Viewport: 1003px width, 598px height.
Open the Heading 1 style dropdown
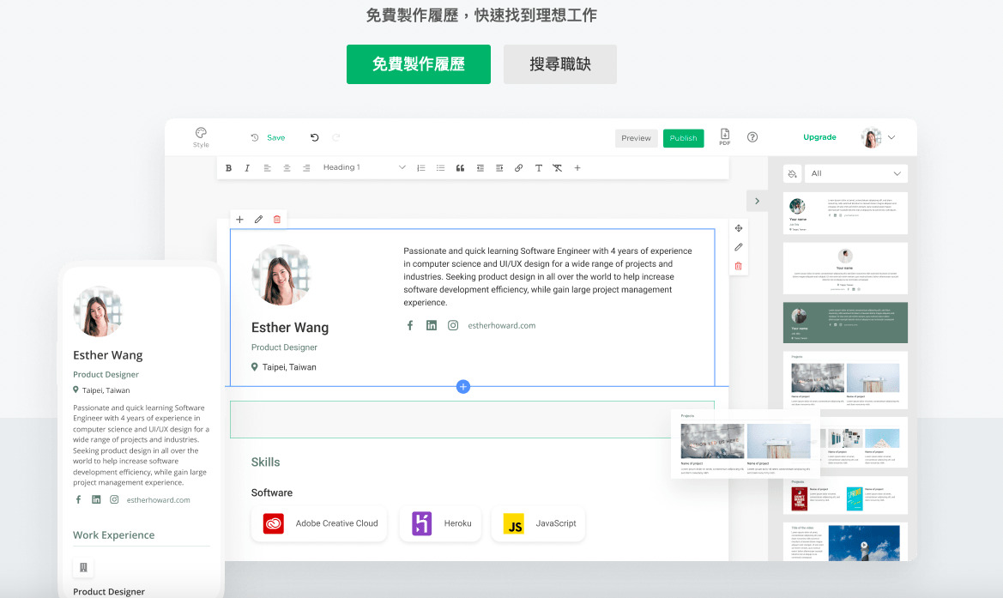[x=363, y=167]
